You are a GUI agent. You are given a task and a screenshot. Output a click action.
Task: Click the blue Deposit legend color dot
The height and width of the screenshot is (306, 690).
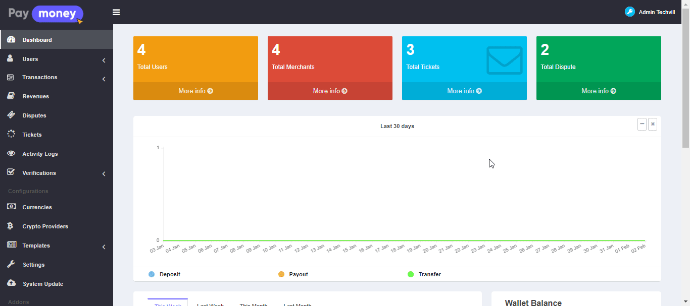pos(152,274)
